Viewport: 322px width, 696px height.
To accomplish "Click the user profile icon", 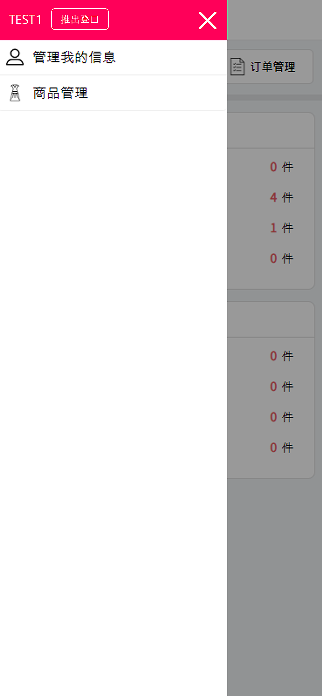I will pyautogui.click(x=15, y=57).
